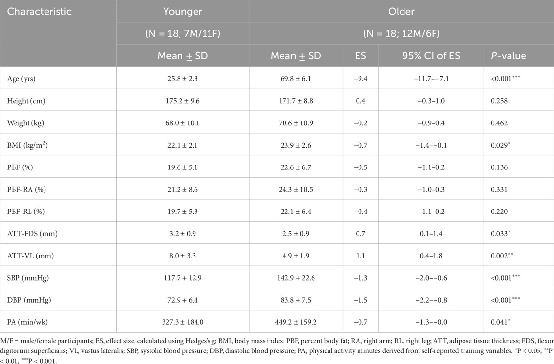
Task: Click the P-value column header
Action: click(509, 56)
